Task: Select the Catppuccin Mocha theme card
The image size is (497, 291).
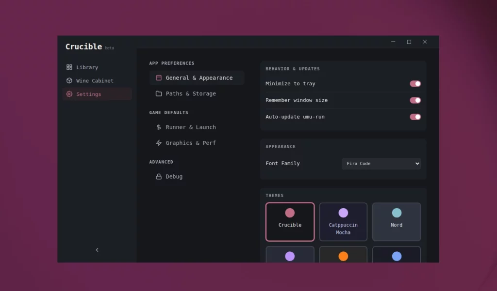Action: (343, 222)
